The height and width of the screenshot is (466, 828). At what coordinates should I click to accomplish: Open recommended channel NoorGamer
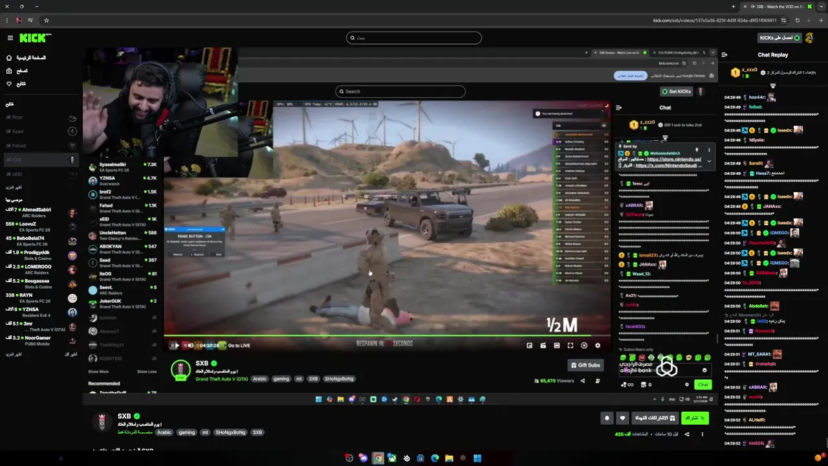click(x=40, y=340)
